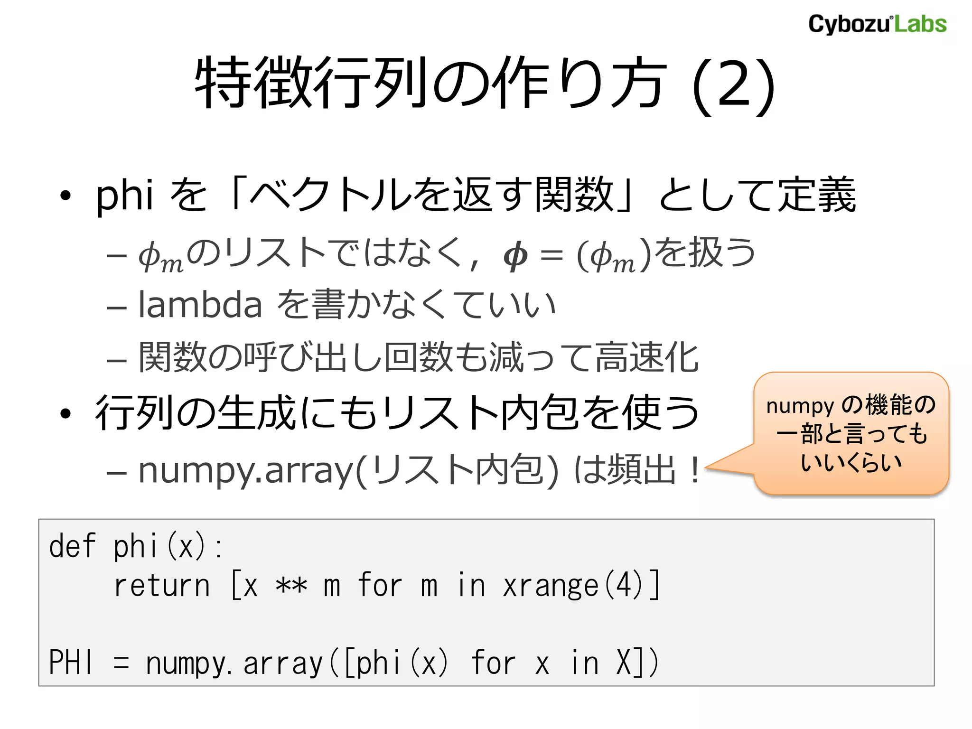The height and width of the screenshot is (729, 972).
Task: Click the code line 'def phi(x):'
Action: (136, 546)
